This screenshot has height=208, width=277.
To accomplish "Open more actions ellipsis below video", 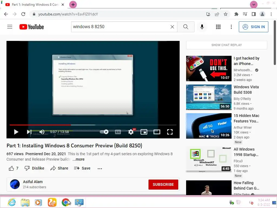I will 100,168.
